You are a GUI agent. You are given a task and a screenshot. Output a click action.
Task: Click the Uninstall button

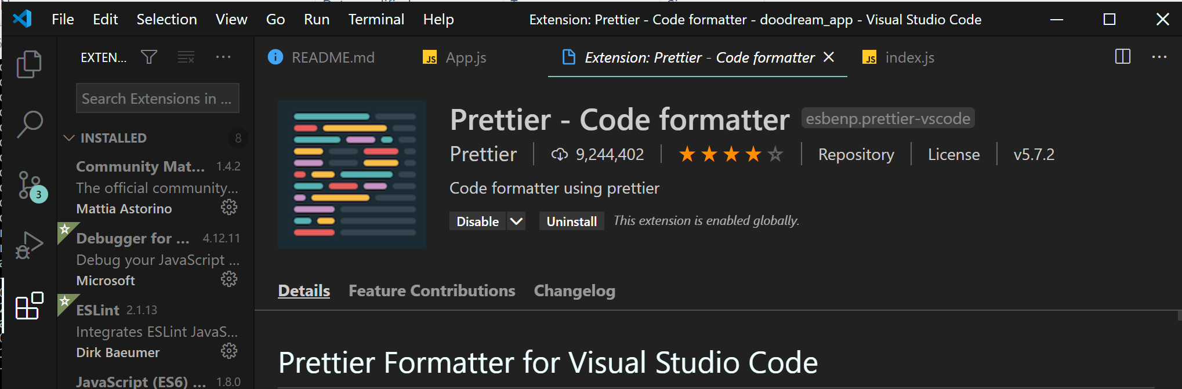pos(571,221)
